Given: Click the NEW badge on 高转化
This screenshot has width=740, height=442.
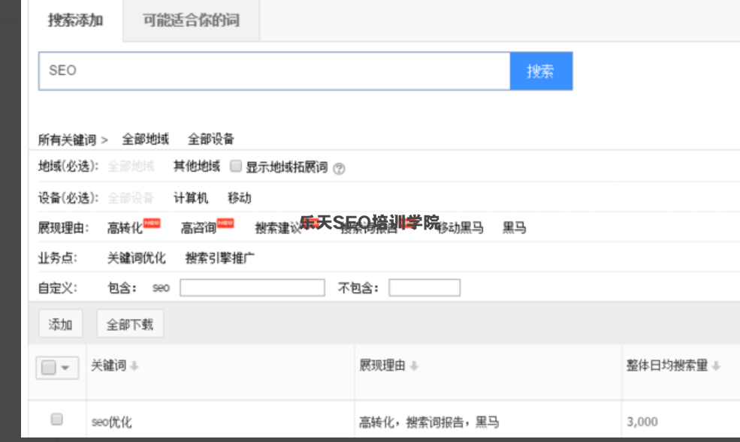Looking at the screenshot, I should tap(151, 222).
